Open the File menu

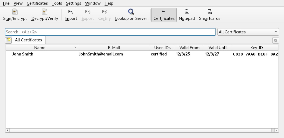click(6, 3)
